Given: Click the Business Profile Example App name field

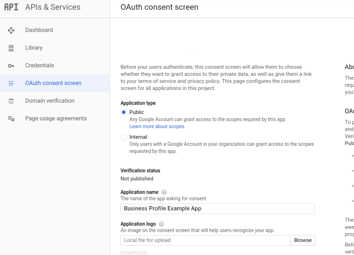Looking at the screenshot, I should pos(217,208).
